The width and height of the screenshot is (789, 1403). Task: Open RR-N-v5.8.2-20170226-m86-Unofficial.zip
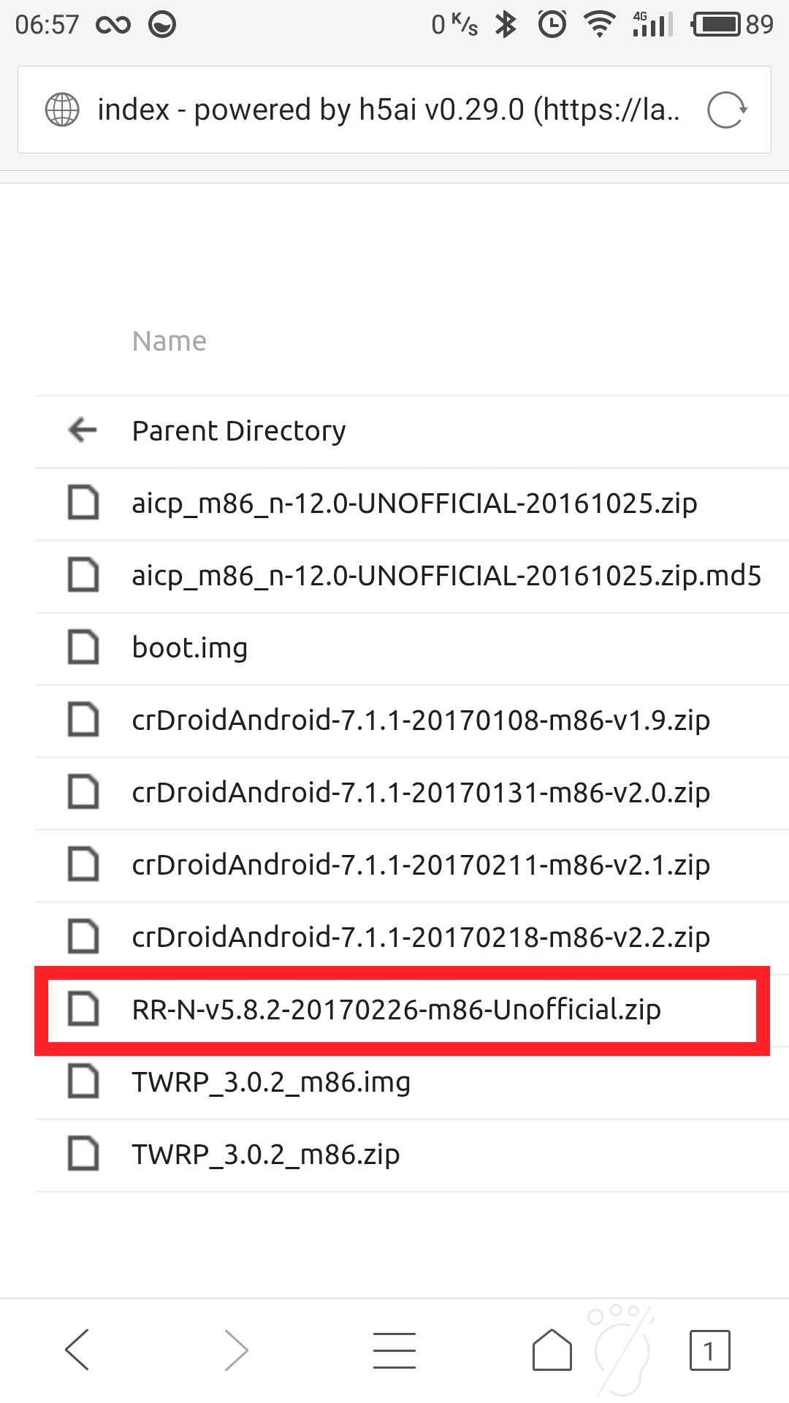coord(396,1010)
